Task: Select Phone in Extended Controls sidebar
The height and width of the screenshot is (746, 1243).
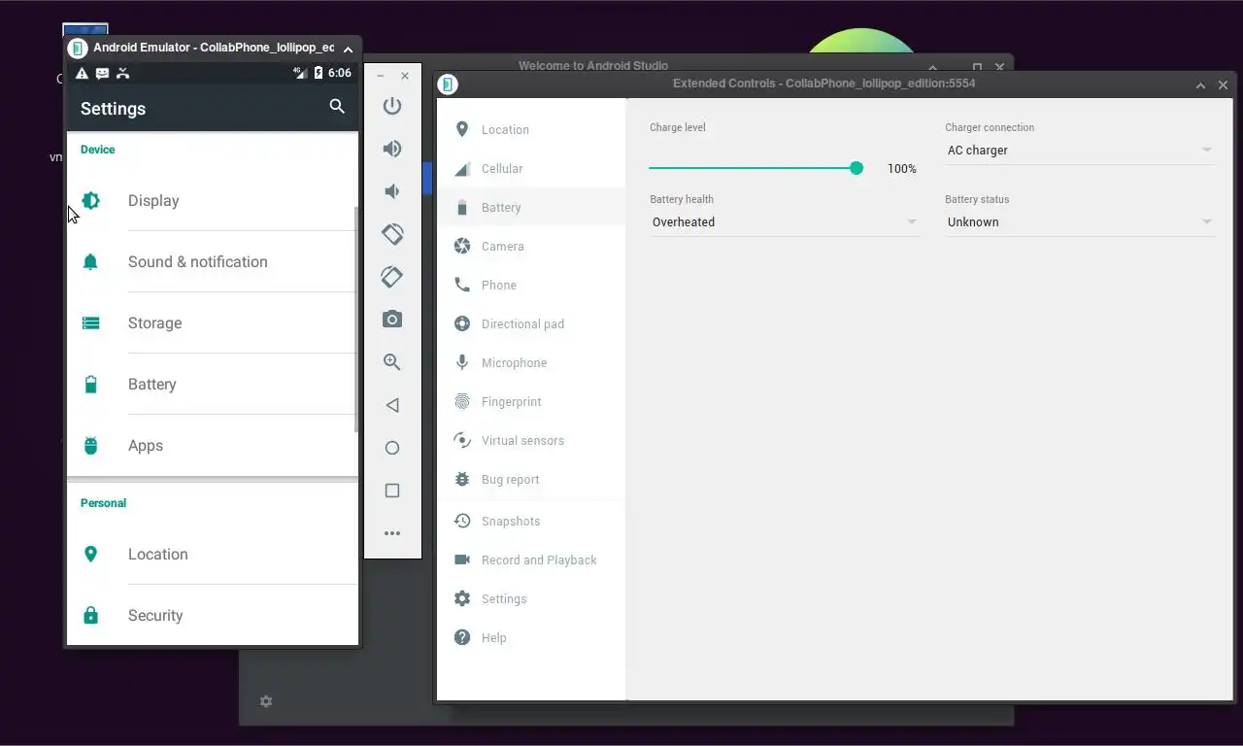Action: [531, 285]
